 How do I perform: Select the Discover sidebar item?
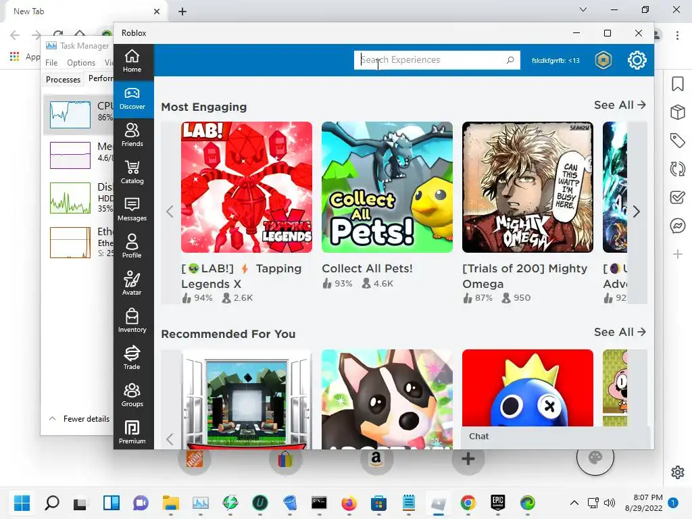(x=132, y=99)
